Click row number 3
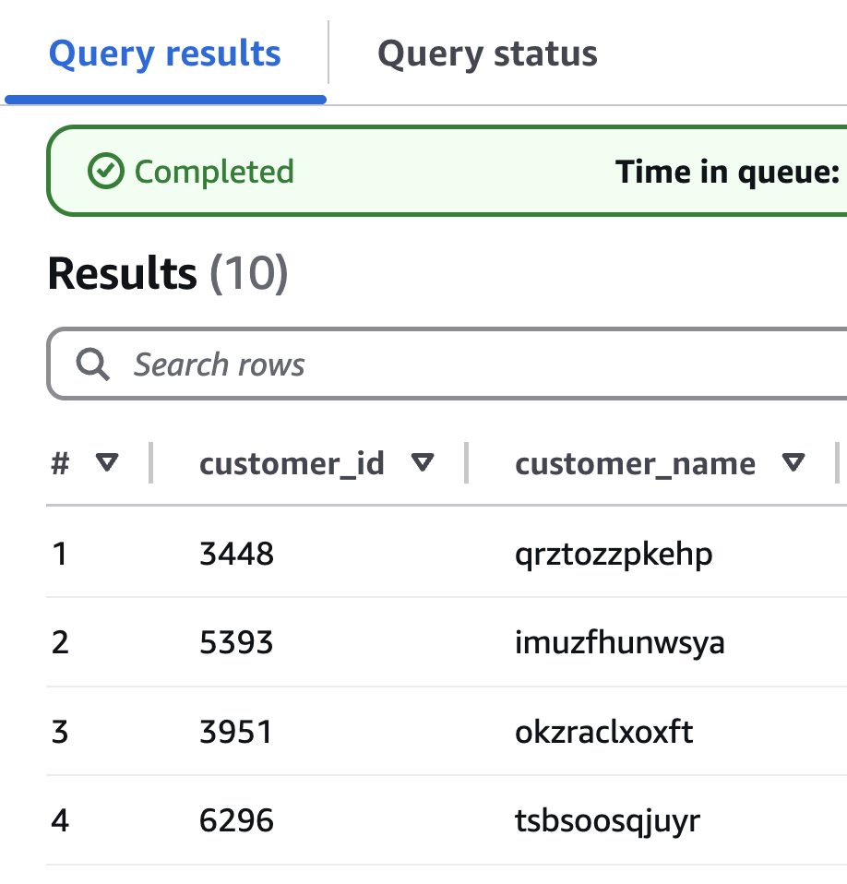Image resolution: width=847 pixels, height=884 pixels. [60, 732]
